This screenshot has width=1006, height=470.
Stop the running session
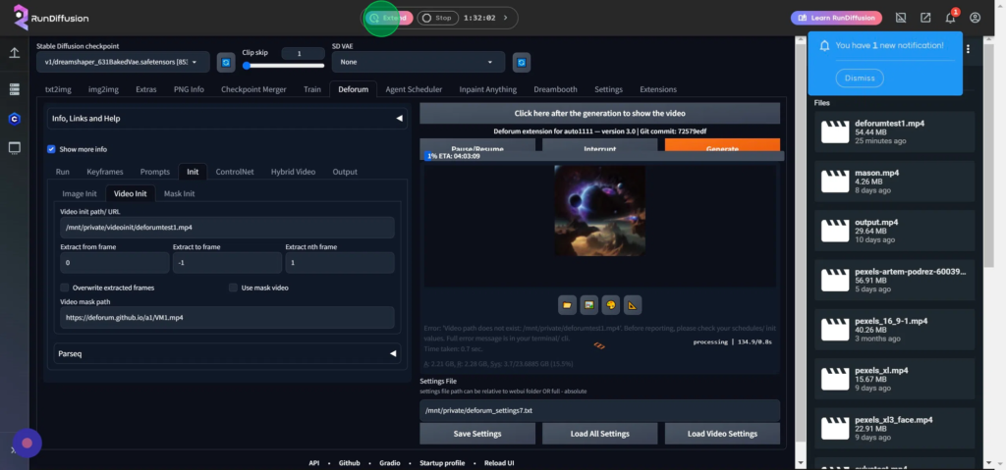(x=437, y=18)
